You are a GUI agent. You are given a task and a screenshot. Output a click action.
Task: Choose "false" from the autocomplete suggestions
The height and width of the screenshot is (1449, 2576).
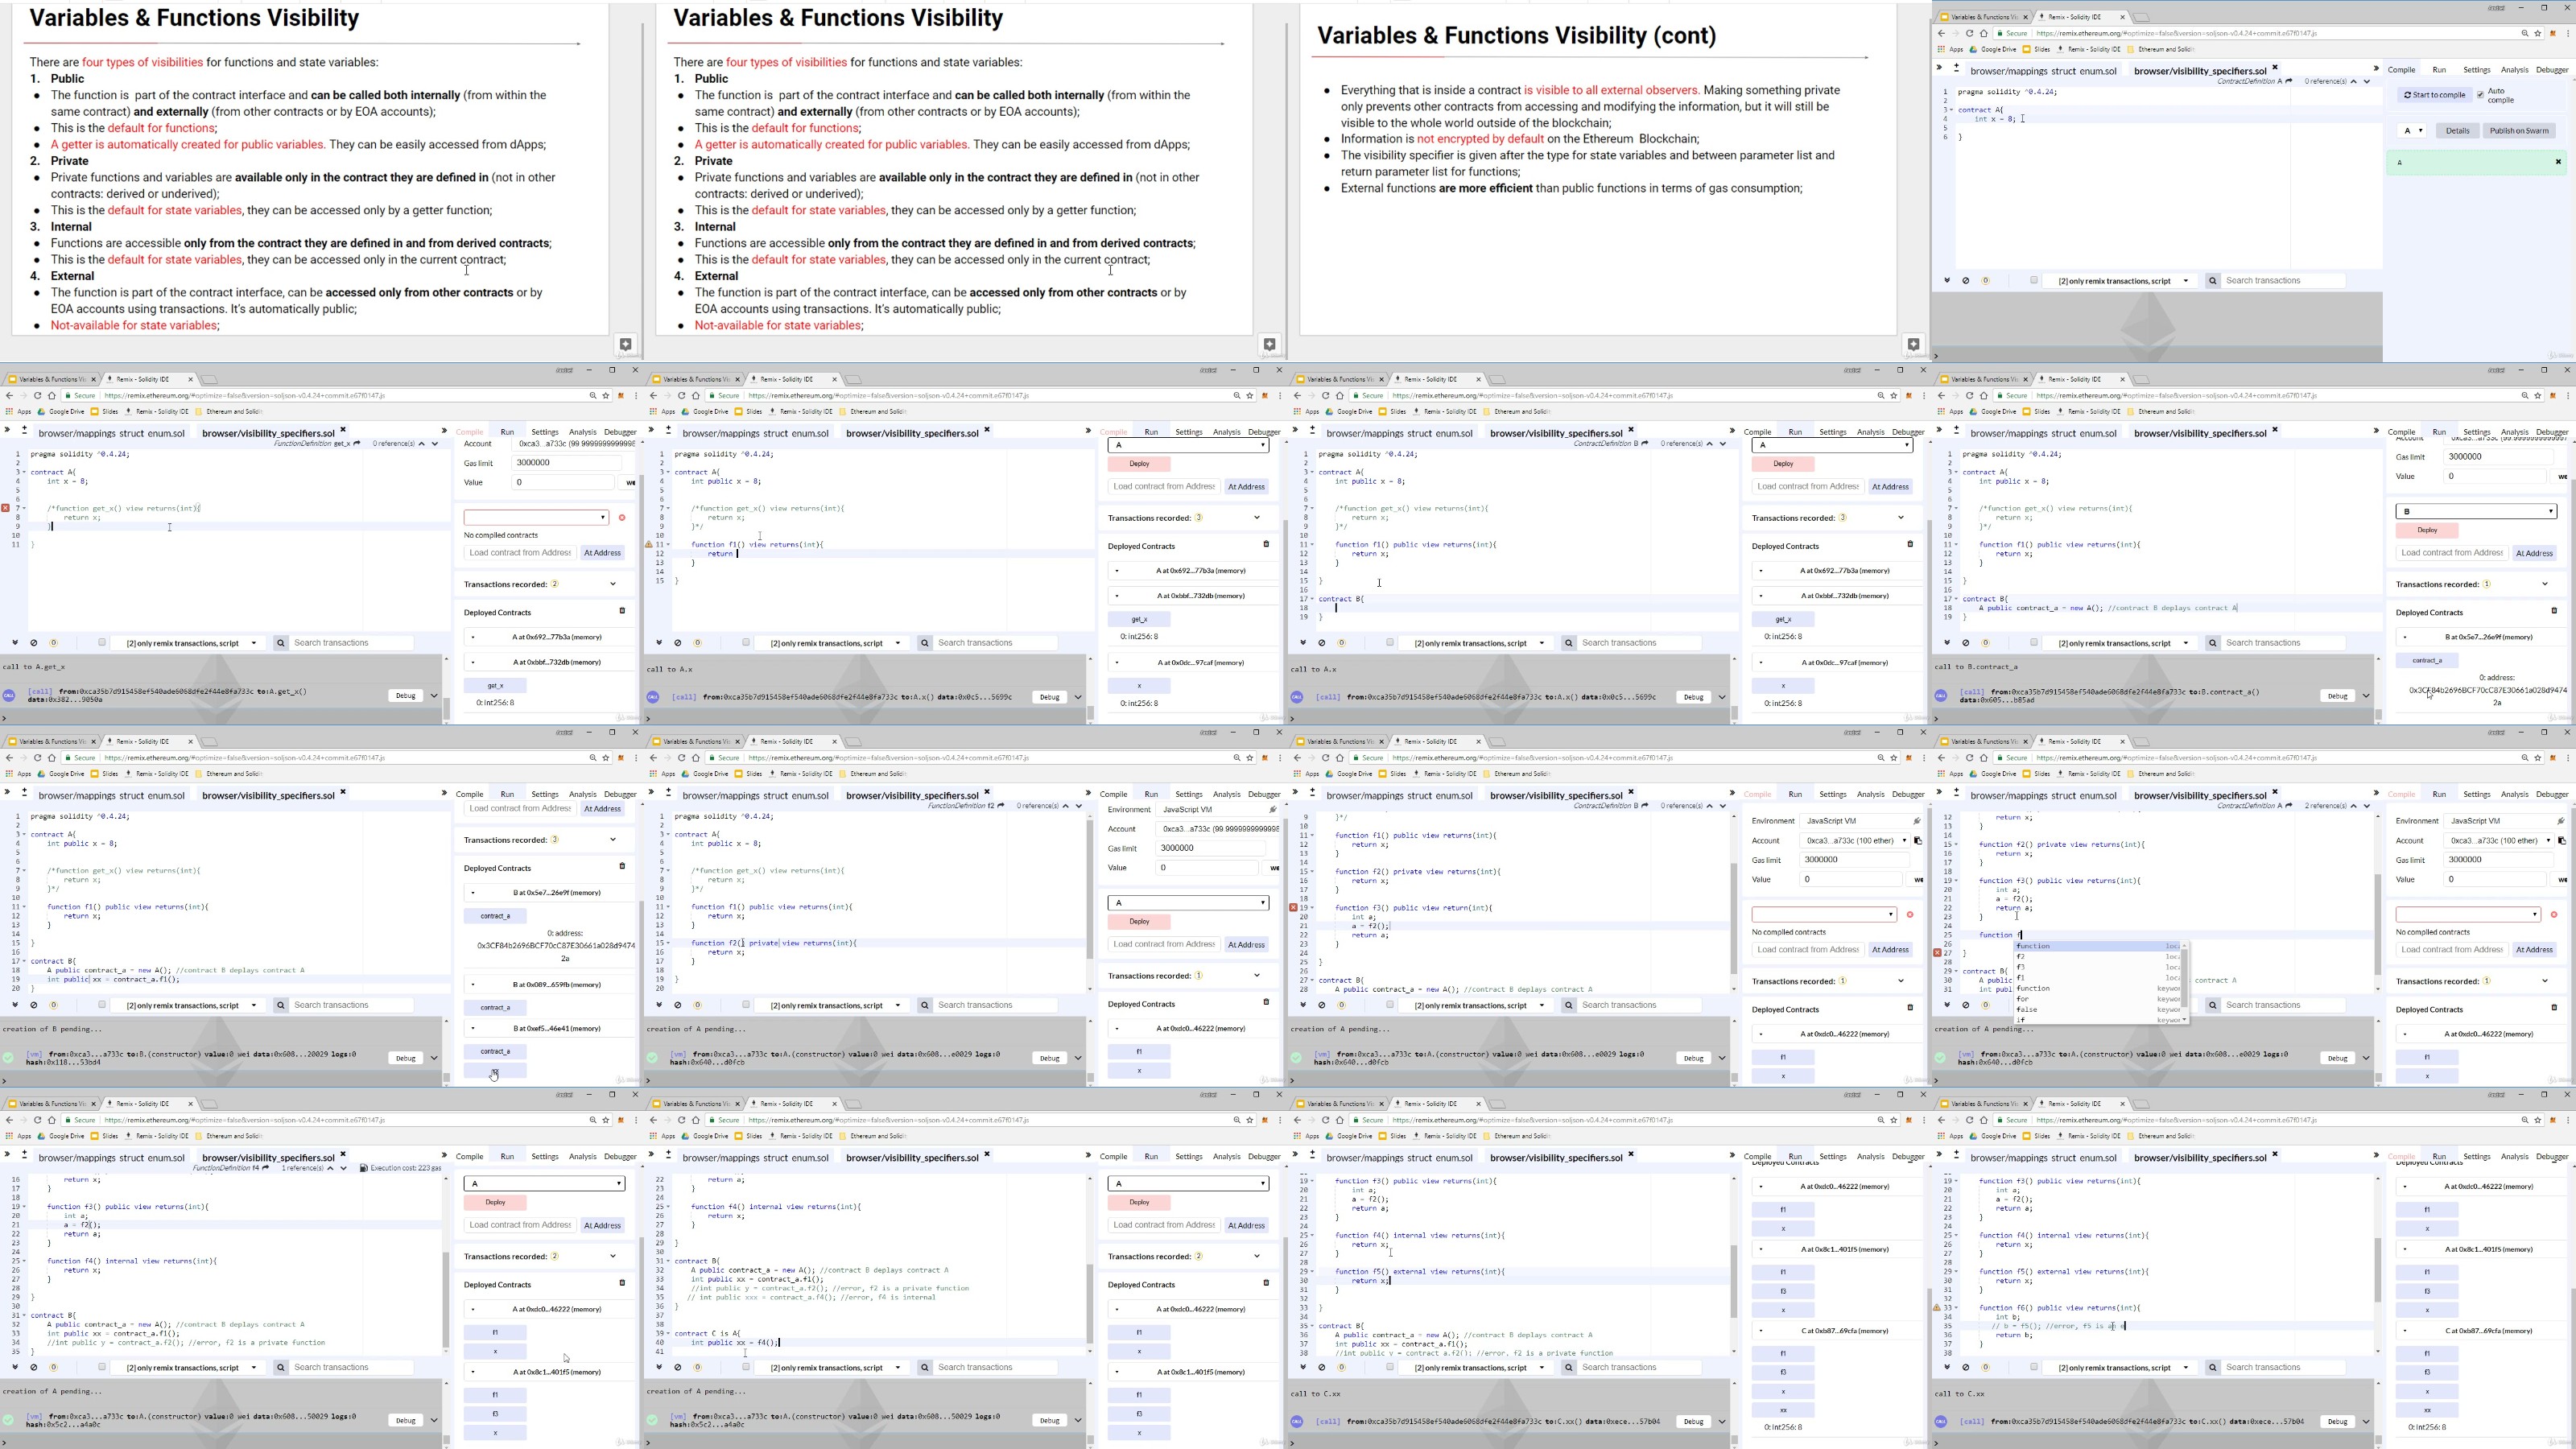coord(2027,1009)
